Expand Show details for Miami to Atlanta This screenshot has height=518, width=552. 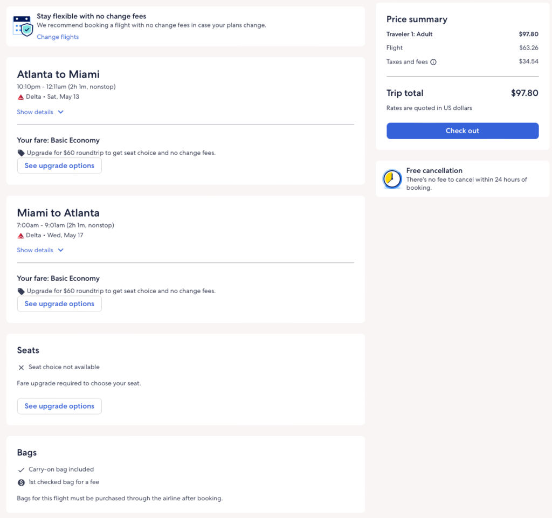tap(40, 250)
